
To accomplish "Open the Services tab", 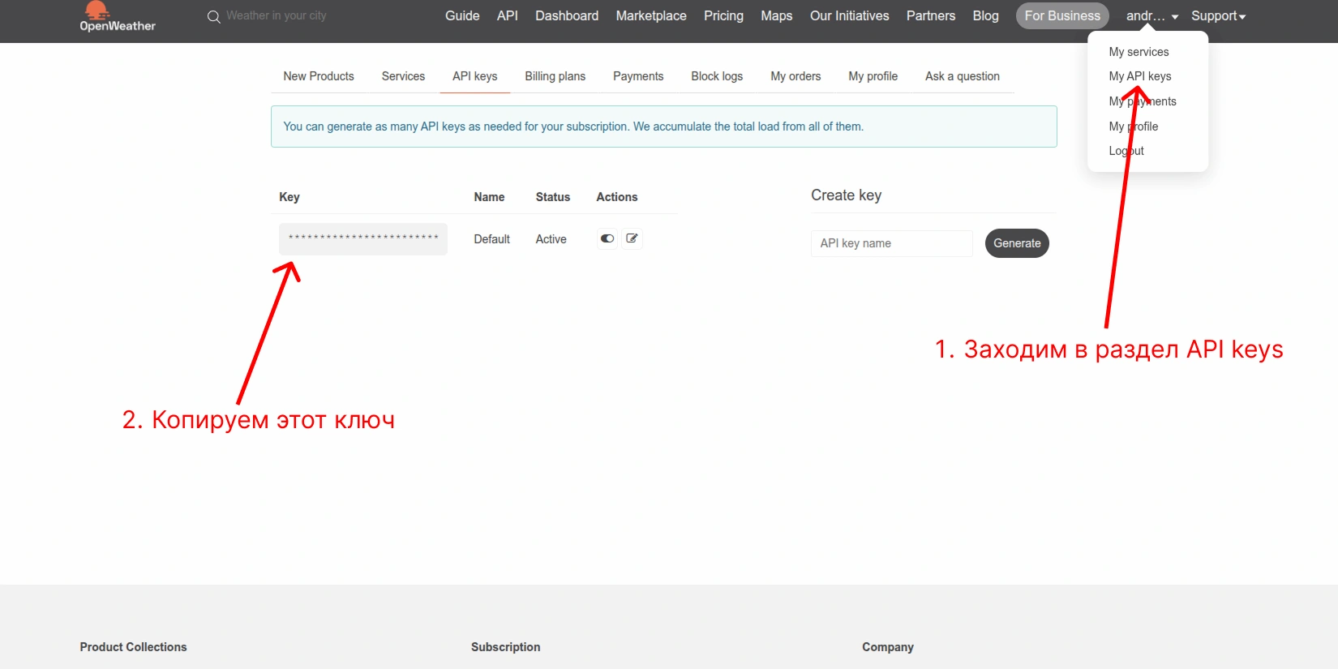I will point(403,76).
